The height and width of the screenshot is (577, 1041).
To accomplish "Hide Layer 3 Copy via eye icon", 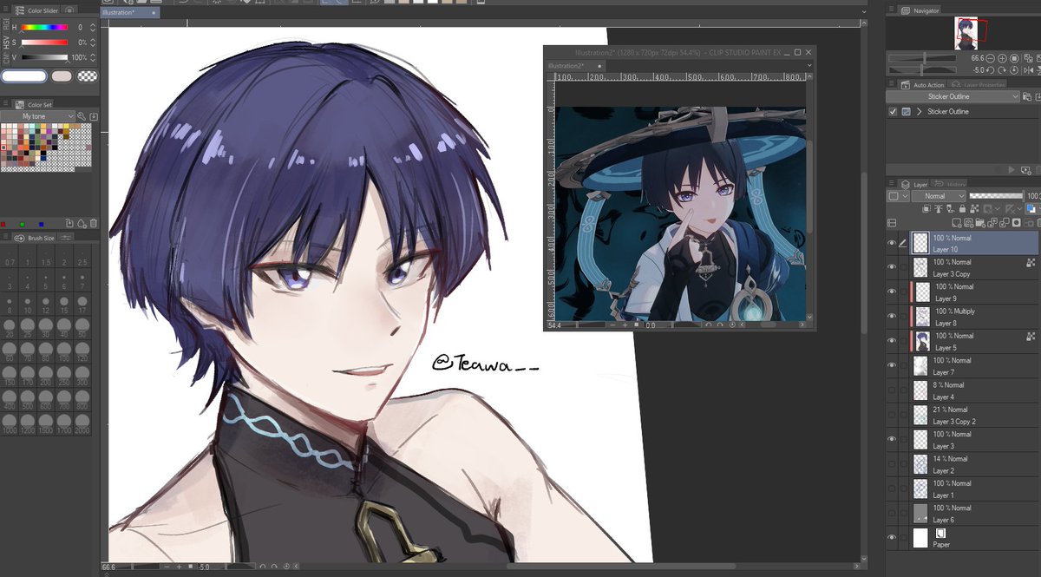I will [x=891, y=267].
